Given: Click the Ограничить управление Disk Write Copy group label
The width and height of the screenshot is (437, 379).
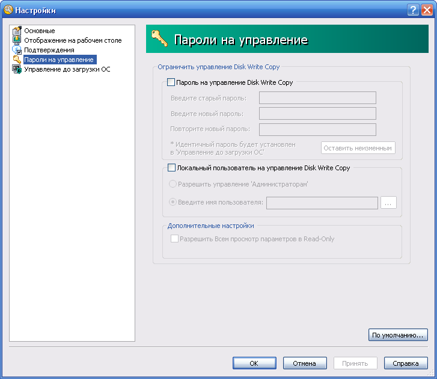Looking at the screenshot, I should point(219,67).
